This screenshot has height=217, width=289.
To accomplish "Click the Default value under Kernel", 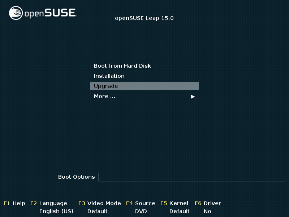I will [x=179, y=211].
